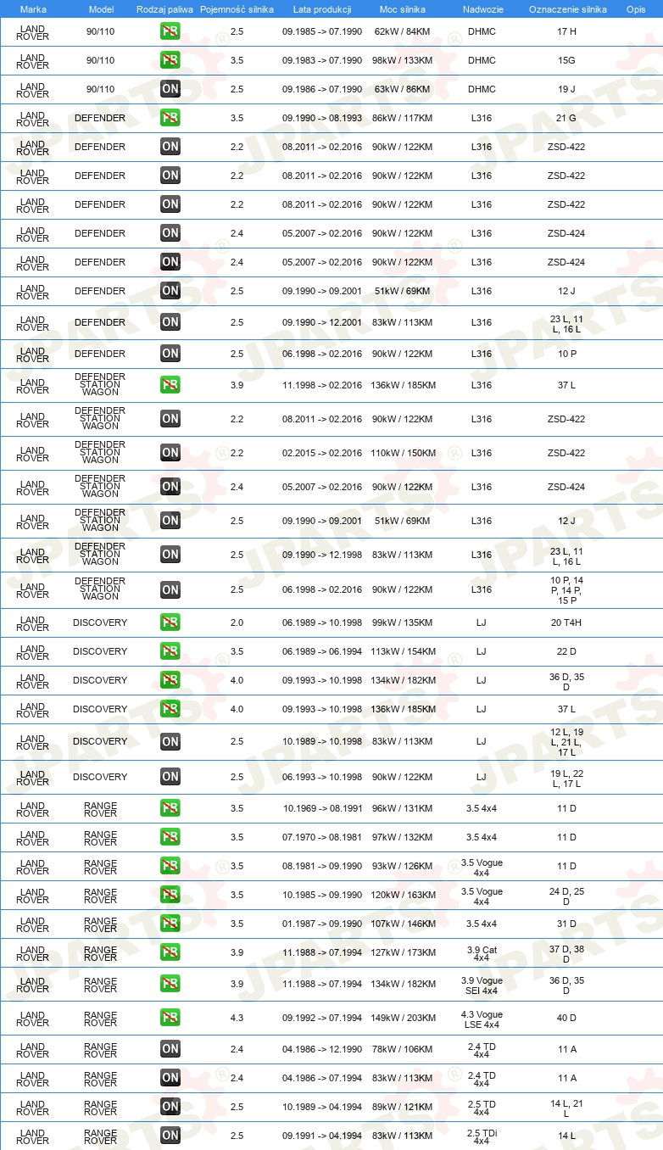Click the diesel icon in the 110kW / 150KM row

pyautogui.click(x=170, y=453)
